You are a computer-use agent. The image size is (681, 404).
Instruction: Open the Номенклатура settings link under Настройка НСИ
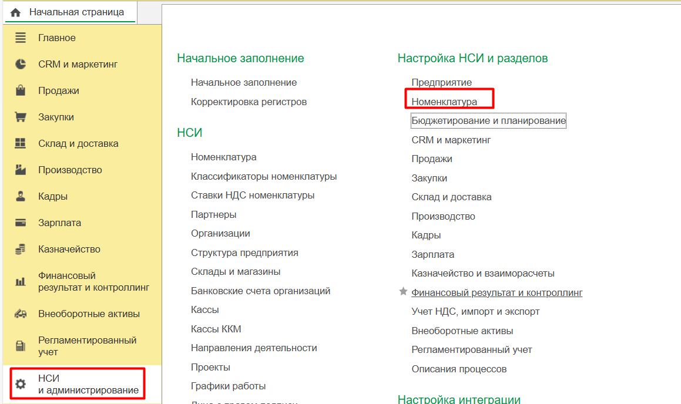pyautogui.click(x=444, y=102)
